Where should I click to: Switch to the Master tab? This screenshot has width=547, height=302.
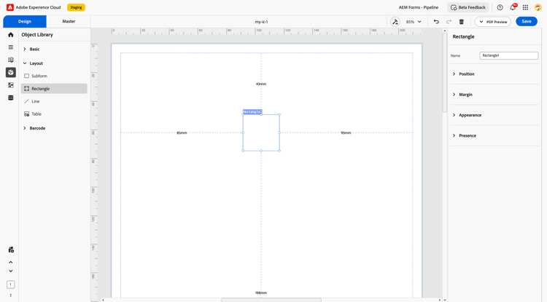[x=69, y=21]
